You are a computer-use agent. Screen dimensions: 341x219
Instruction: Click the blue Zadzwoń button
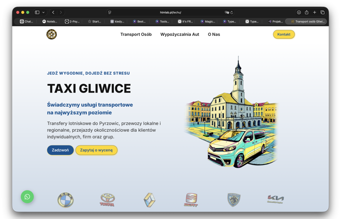60,150
